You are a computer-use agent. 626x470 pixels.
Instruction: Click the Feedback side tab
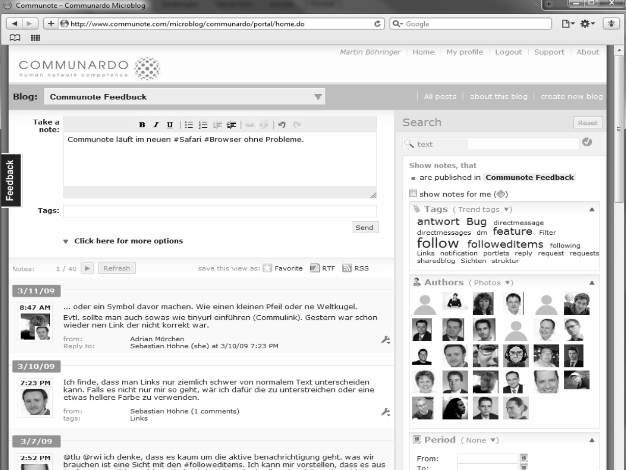click(10, 181)
